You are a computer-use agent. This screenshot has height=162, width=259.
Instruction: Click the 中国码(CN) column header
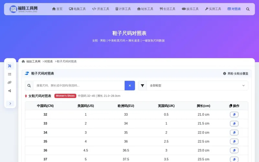click(45, 106)
